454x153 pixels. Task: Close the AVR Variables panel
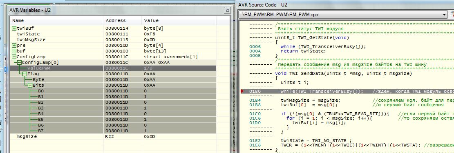(227, 10)
